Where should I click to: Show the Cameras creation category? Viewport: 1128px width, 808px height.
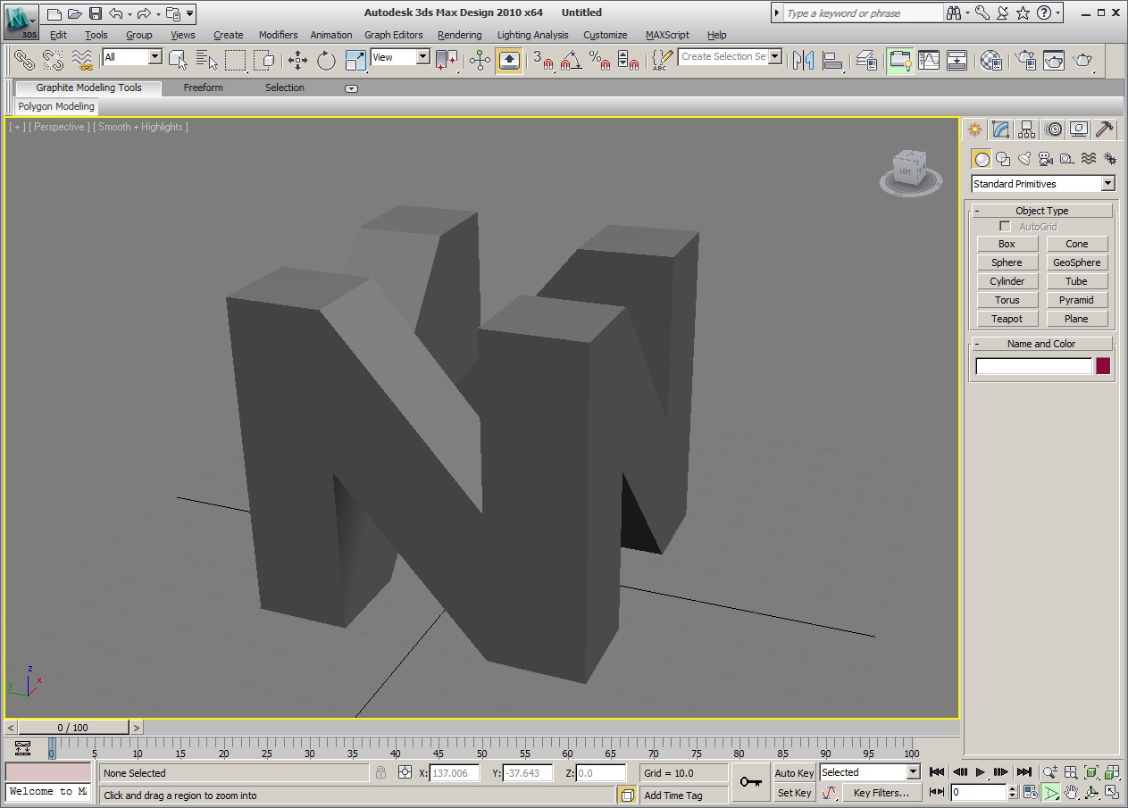point(1046,159)
